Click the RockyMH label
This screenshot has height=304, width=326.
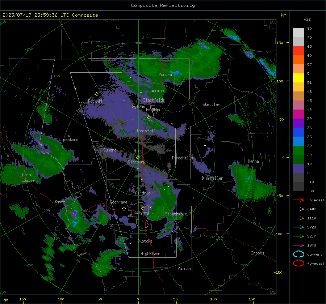click(x=96, y=101)
